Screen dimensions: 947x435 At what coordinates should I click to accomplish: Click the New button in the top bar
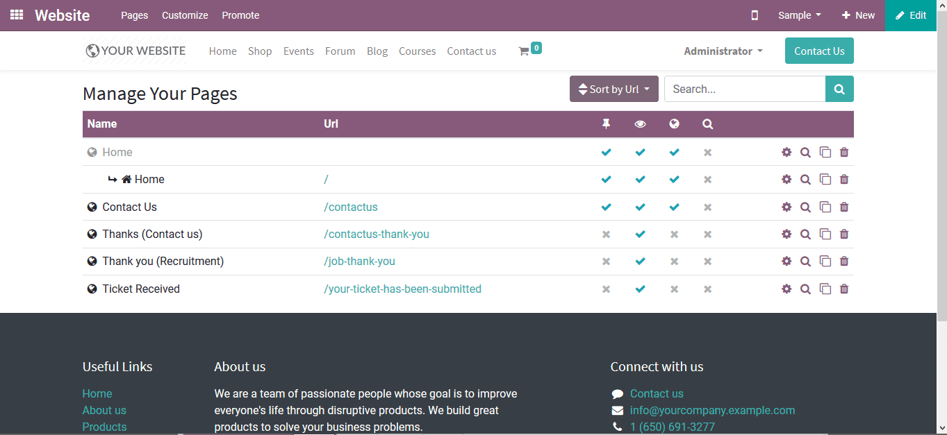[x=857, y=15]
